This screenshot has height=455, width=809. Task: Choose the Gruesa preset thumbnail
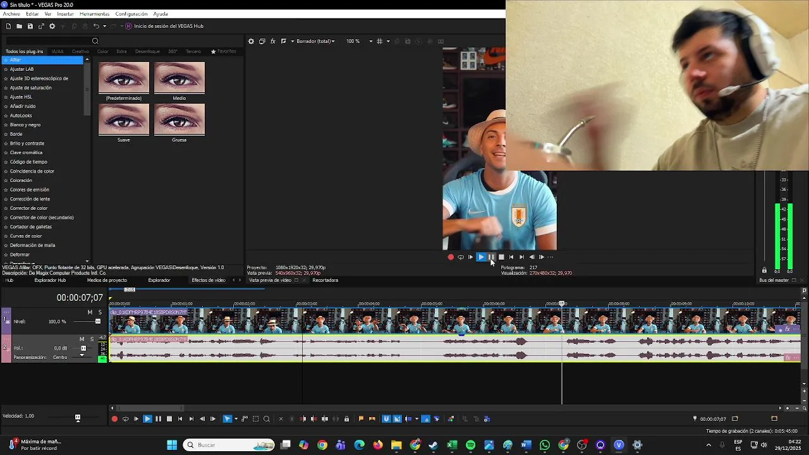(x=179, y=119)
